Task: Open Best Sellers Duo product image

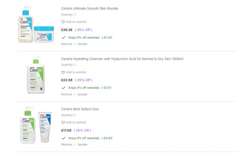Action: coord(36,125)
